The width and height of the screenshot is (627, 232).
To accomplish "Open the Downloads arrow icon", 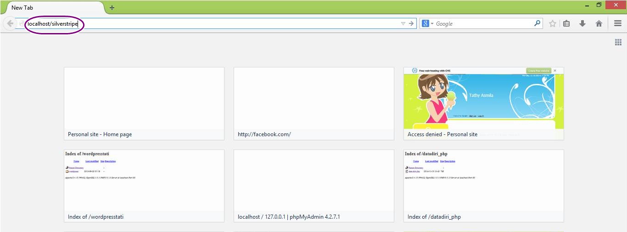I will [x=582, y=23].
